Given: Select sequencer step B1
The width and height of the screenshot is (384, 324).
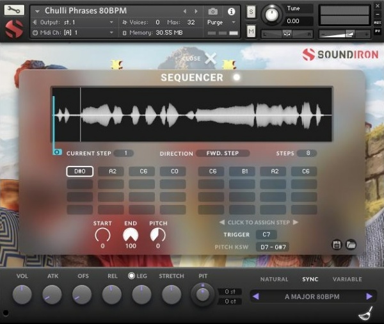Looking at the screenshot, I should tap(242, 172).
